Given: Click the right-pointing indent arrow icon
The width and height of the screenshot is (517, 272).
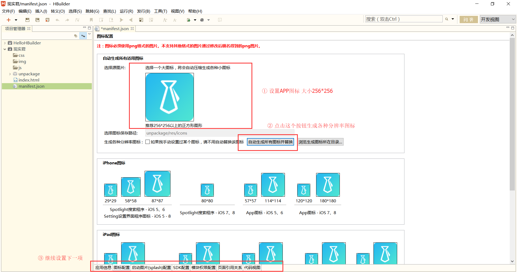Looking at the screenshot, I should [131, 20].
